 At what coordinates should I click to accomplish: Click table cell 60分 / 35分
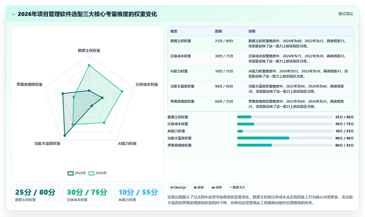pyautogui.click(x=224, y=102)
